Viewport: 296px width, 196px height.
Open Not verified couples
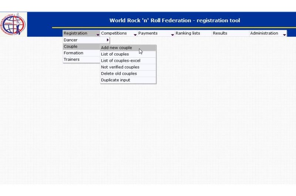(120, 67)
